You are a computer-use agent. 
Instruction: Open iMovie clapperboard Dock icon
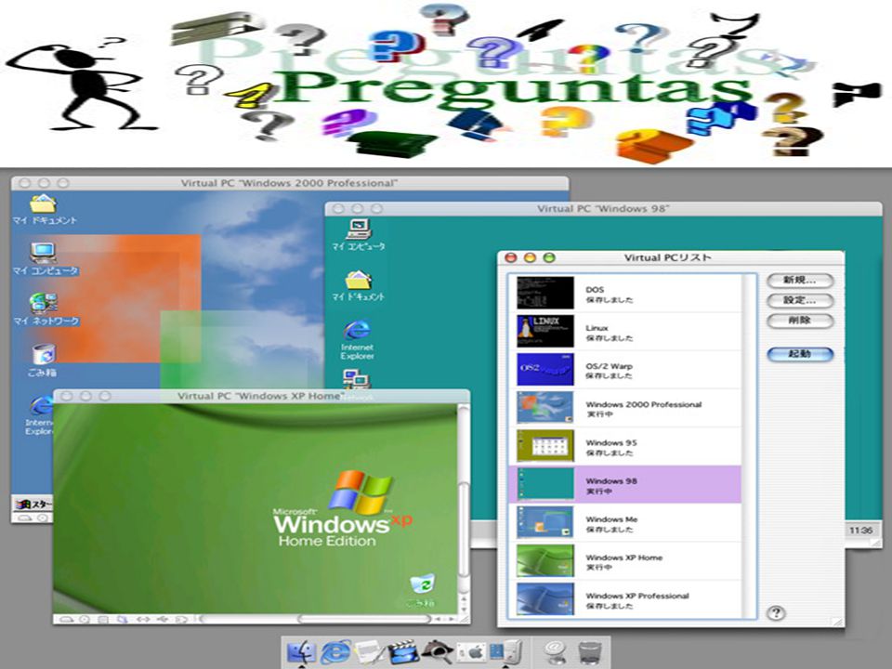pyautogui.click(x=402, y=651)
